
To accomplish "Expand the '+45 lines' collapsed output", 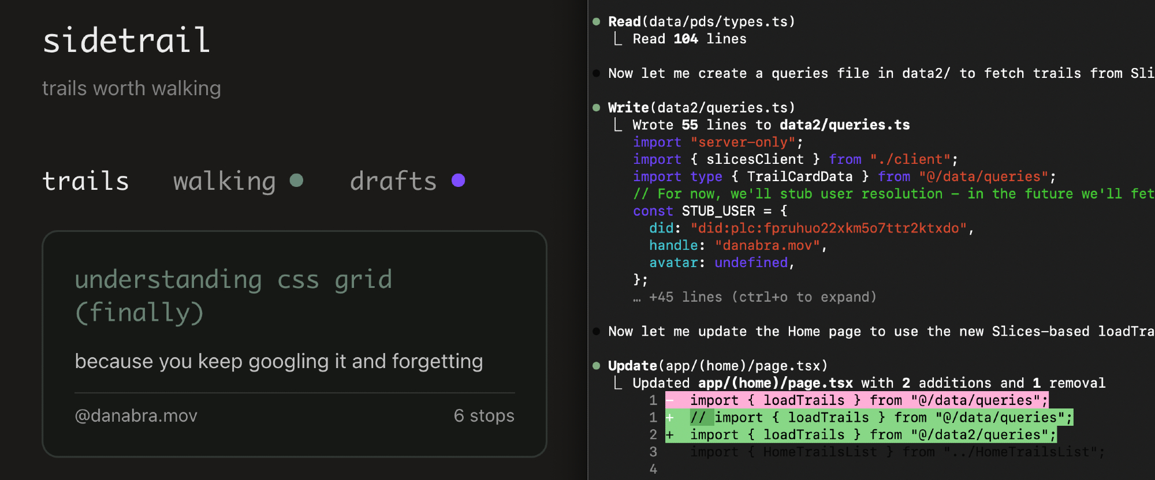I will coord(762,297).
